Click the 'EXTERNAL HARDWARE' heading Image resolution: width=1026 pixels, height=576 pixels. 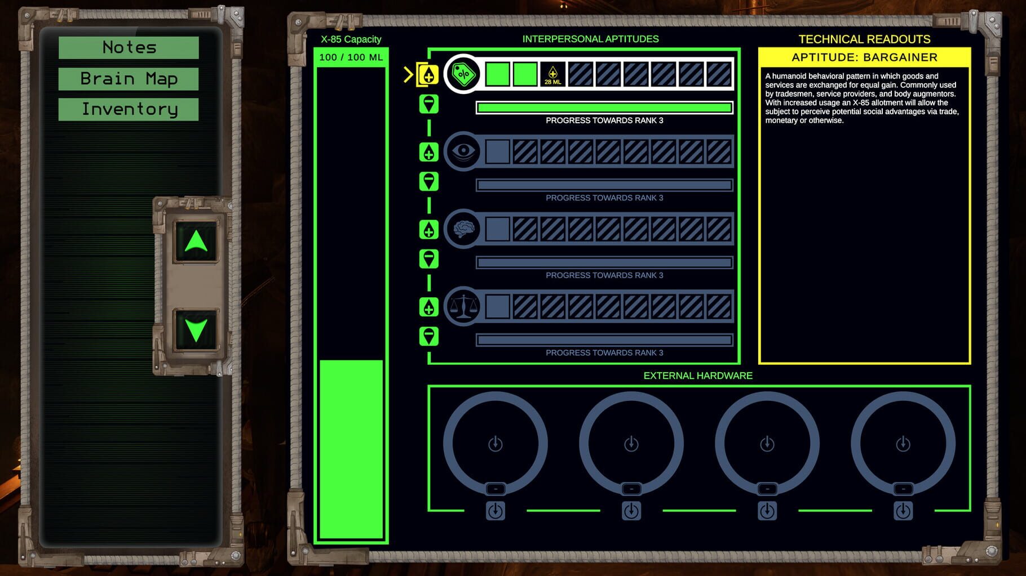click(698, 376)
